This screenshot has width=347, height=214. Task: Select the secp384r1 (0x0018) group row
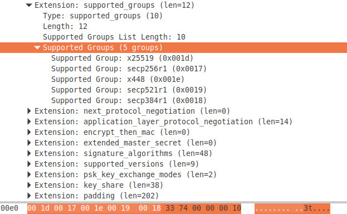pyautogui.click(x=174, y=100)
